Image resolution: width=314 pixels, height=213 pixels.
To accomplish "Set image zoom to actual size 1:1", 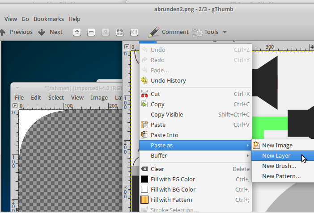I will [106, 32].
